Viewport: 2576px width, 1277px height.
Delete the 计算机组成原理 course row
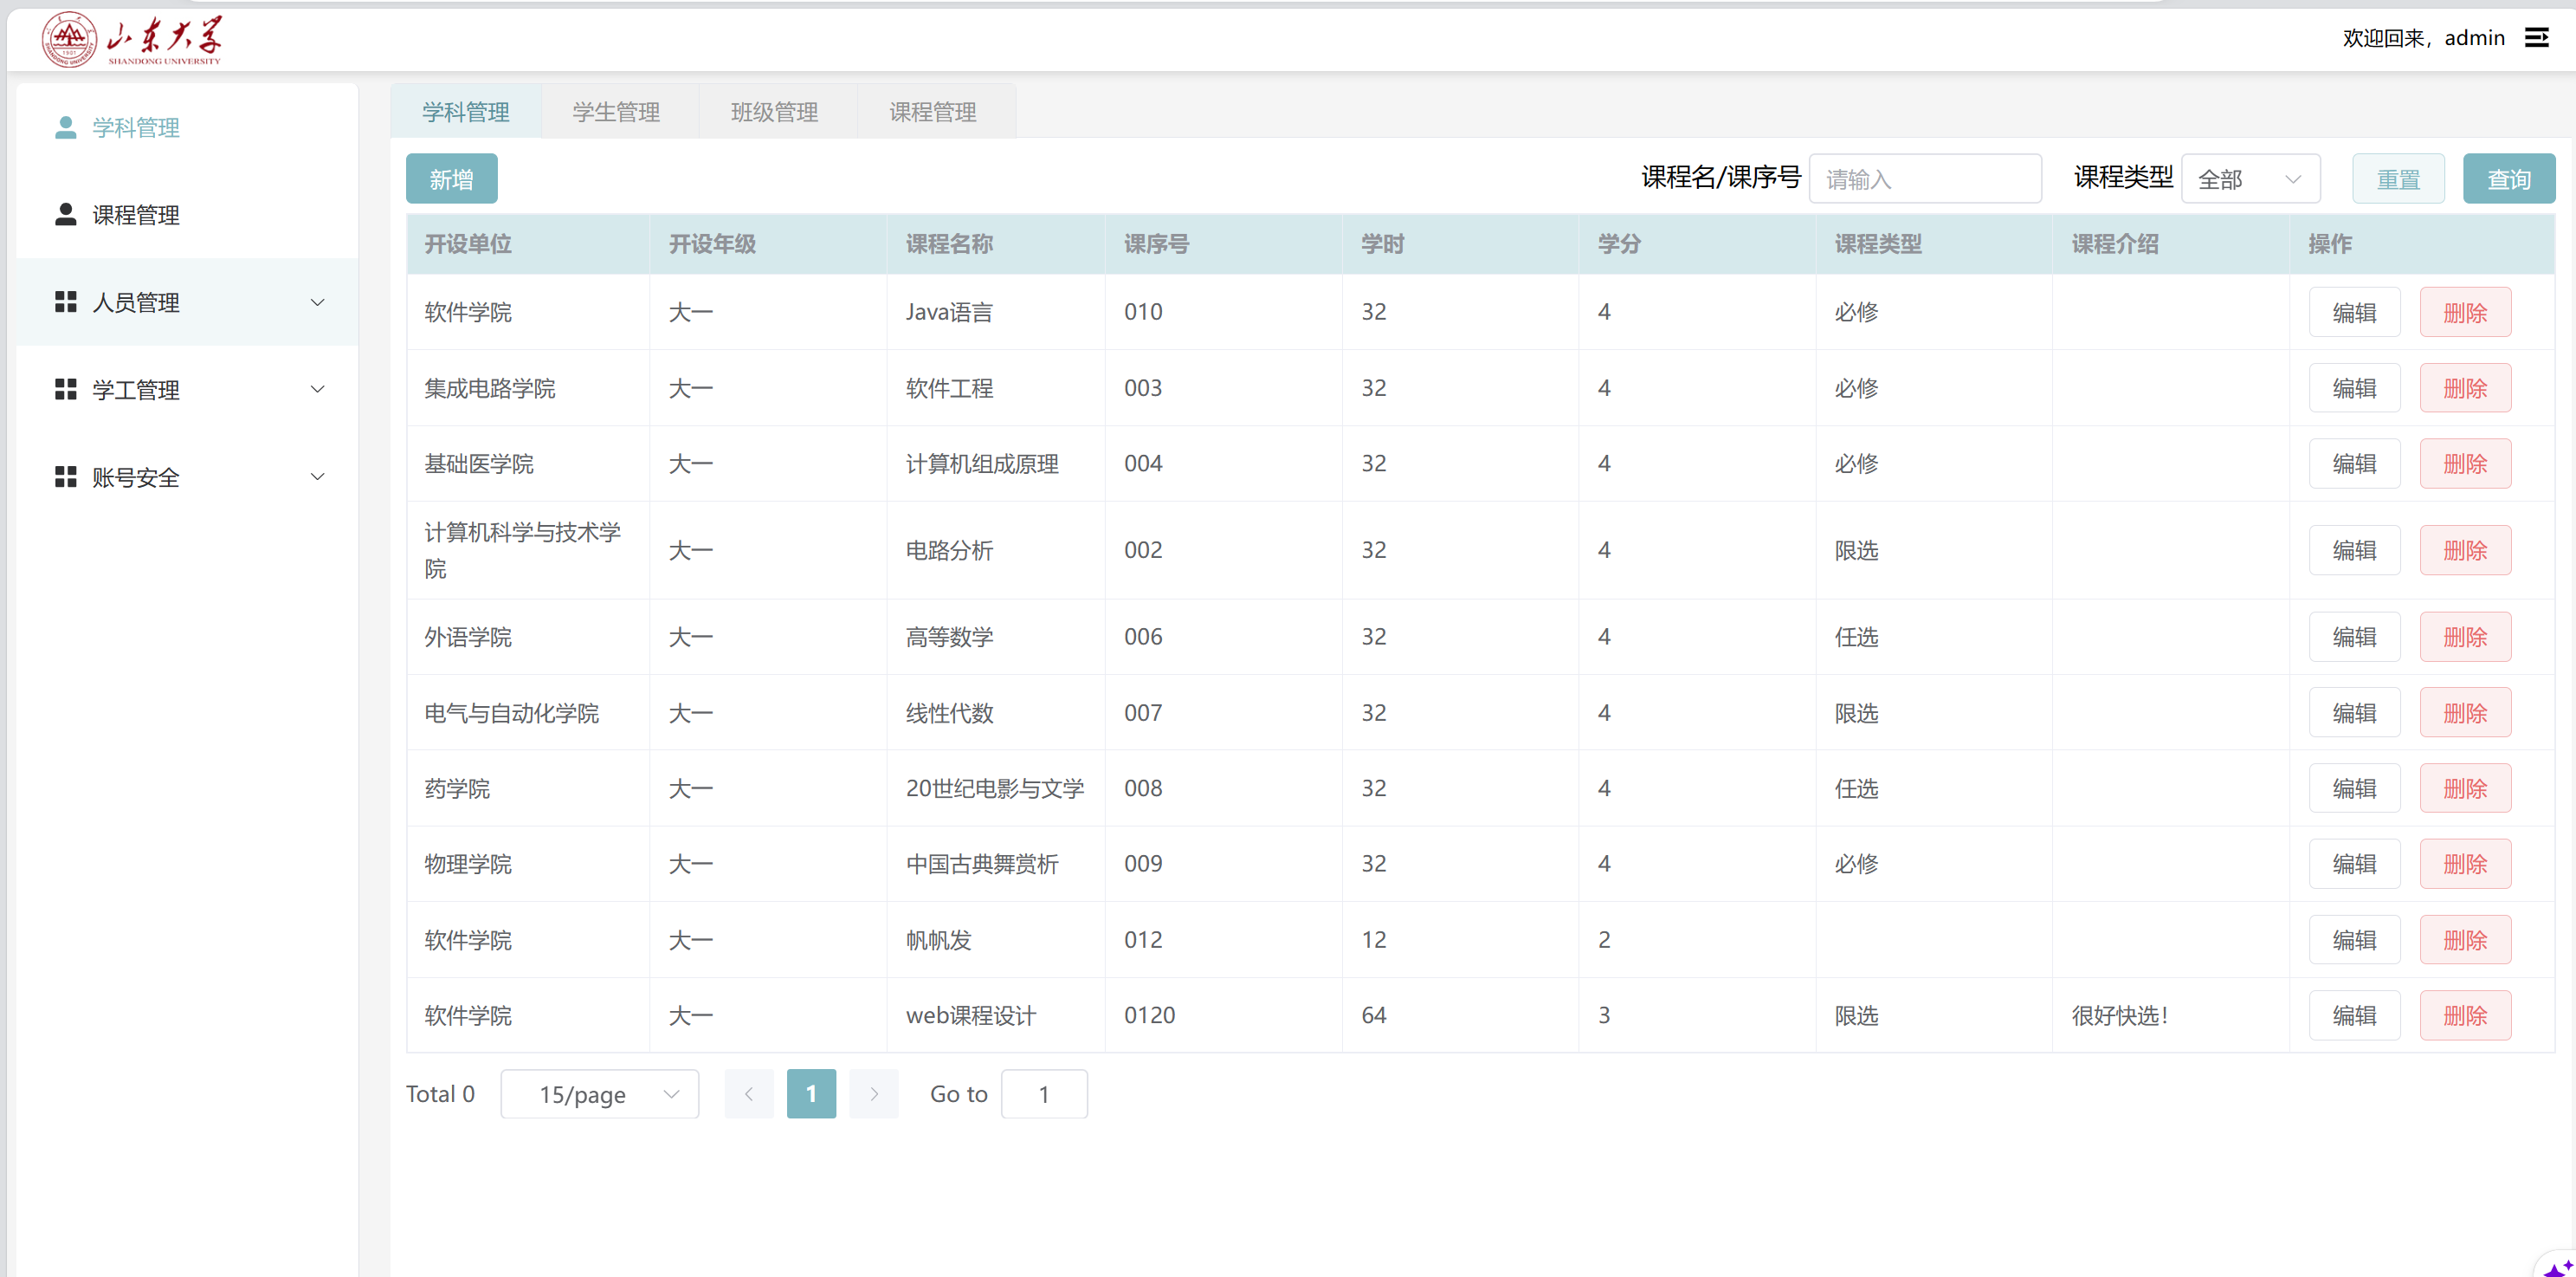2466,463
